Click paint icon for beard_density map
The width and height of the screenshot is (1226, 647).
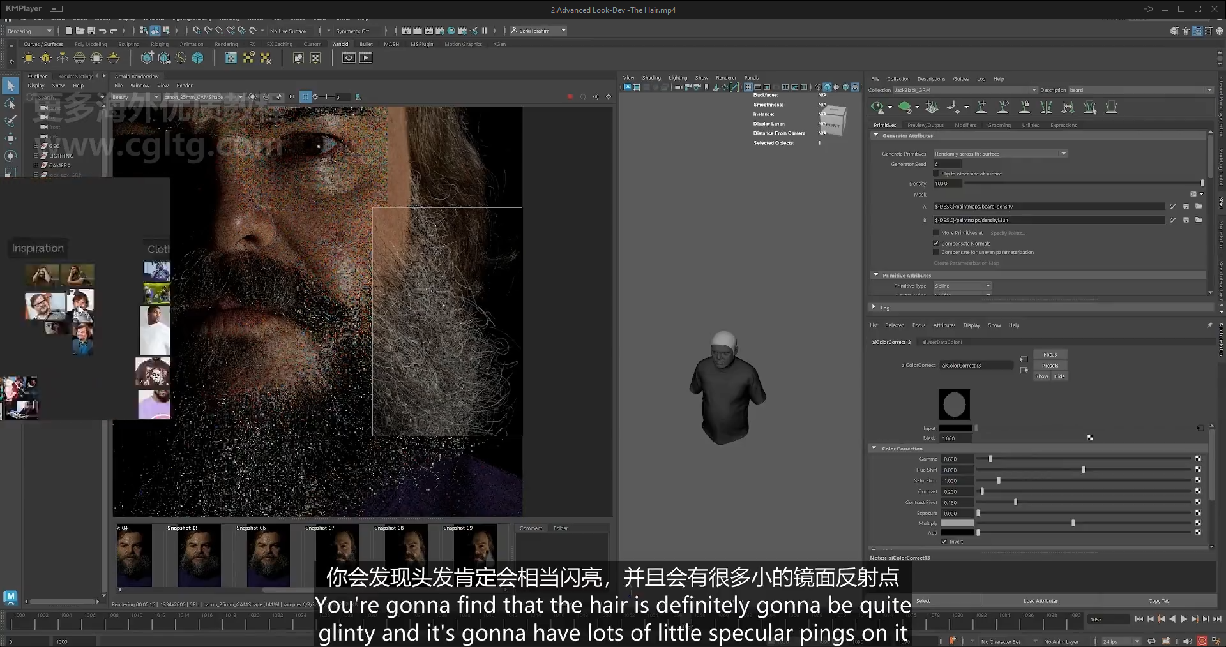click(1173, 207)
